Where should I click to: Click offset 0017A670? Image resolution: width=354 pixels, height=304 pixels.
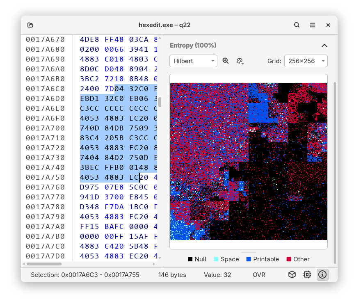[45, 39]
